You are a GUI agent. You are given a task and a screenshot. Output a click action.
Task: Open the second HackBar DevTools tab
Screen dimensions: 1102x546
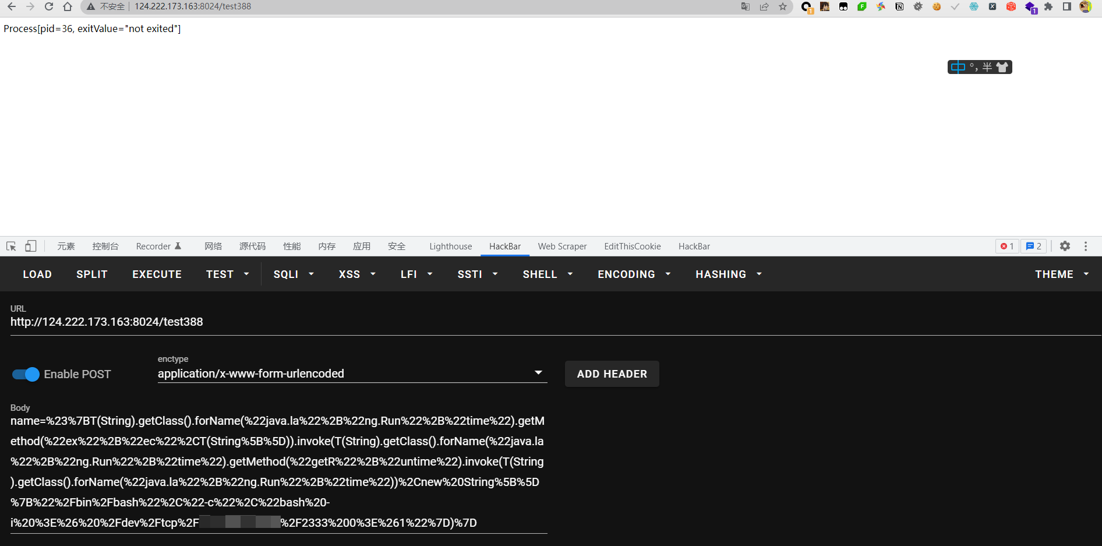click(x=694, y=246)
